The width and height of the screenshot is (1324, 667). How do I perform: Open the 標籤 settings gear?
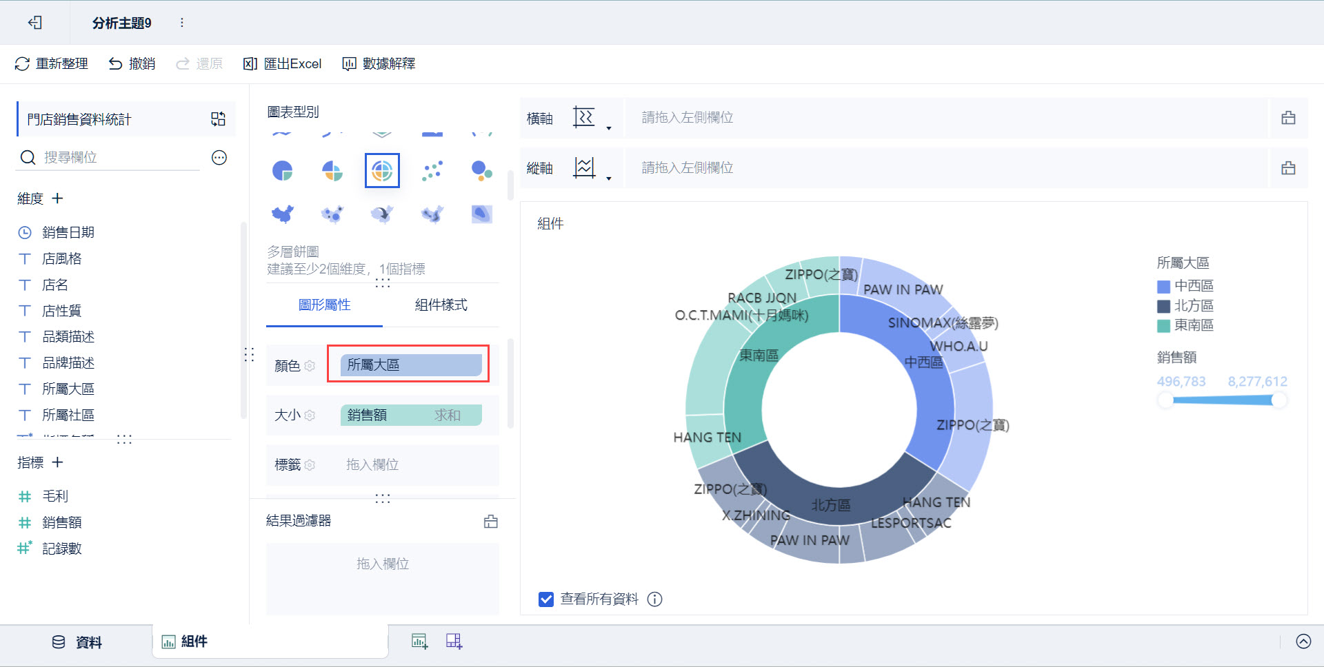coord(310,465)
